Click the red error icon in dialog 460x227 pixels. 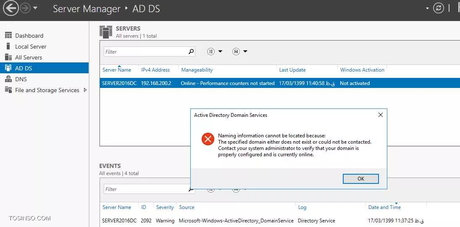tap(208, 139)
